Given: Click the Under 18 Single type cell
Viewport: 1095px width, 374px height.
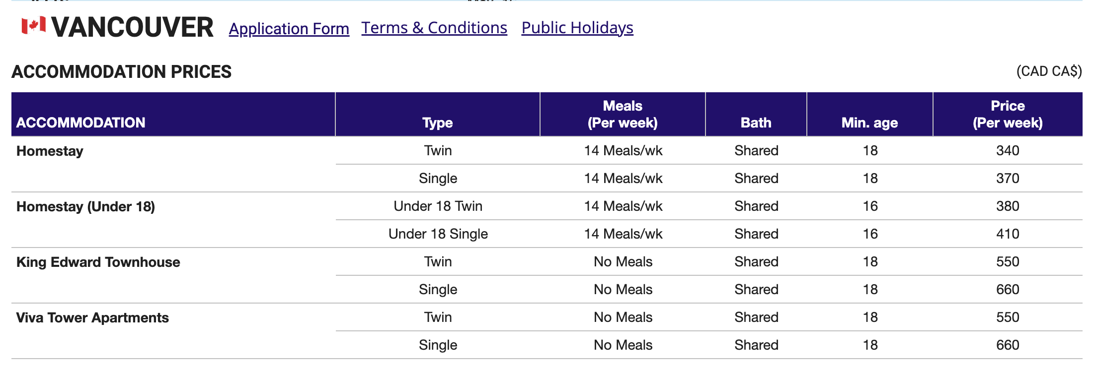Looking at the screenshot, I should click(438, 234).
